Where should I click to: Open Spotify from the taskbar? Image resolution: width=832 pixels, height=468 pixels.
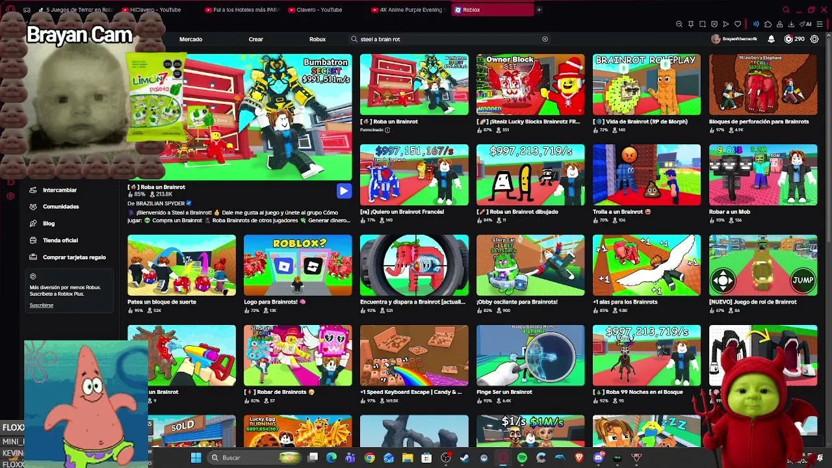pyautogui.click(x=523, y=458)
